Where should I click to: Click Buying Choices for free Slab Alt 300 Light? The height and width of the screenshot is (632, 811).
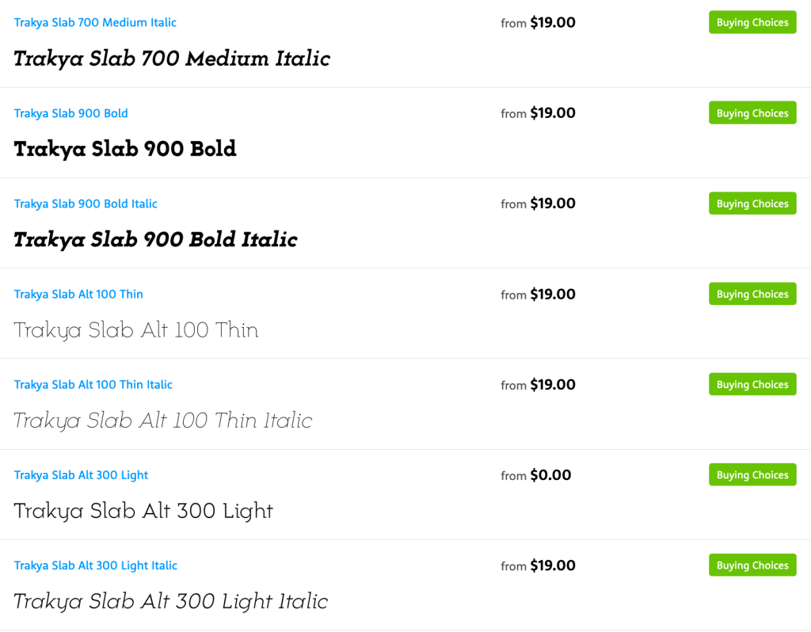[x=752, y=475]
